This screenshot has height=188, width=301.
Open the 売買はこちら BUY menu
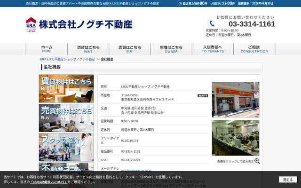(130, 49)
